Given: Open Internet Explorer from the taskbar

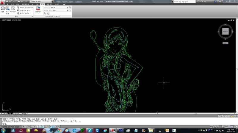Looking at the screenshot, I should (x=67, y=131).
